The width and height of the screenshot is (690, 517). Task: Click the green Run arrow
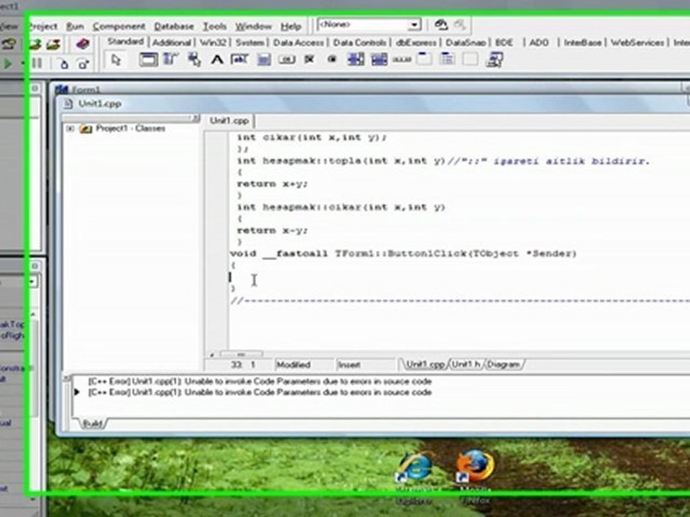pyautogui.click(x=8, y=64)
